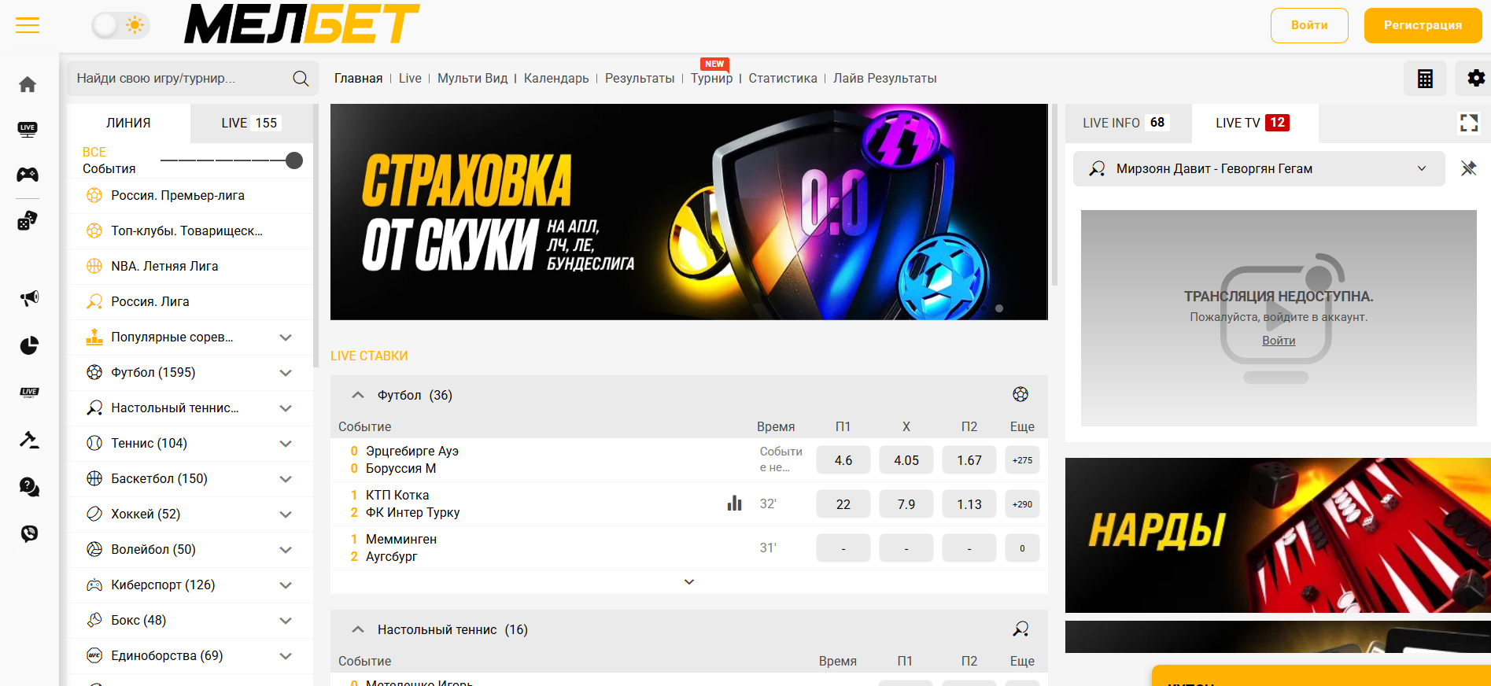Switch to the LIVE 155 tab
Image resolution: width=1491 pixels, height=686 pixels.
click(x=250, y=123)
